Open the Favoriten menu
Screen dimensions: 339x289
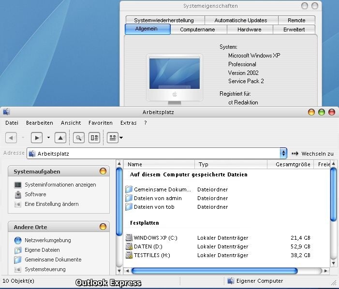[100, 123]
